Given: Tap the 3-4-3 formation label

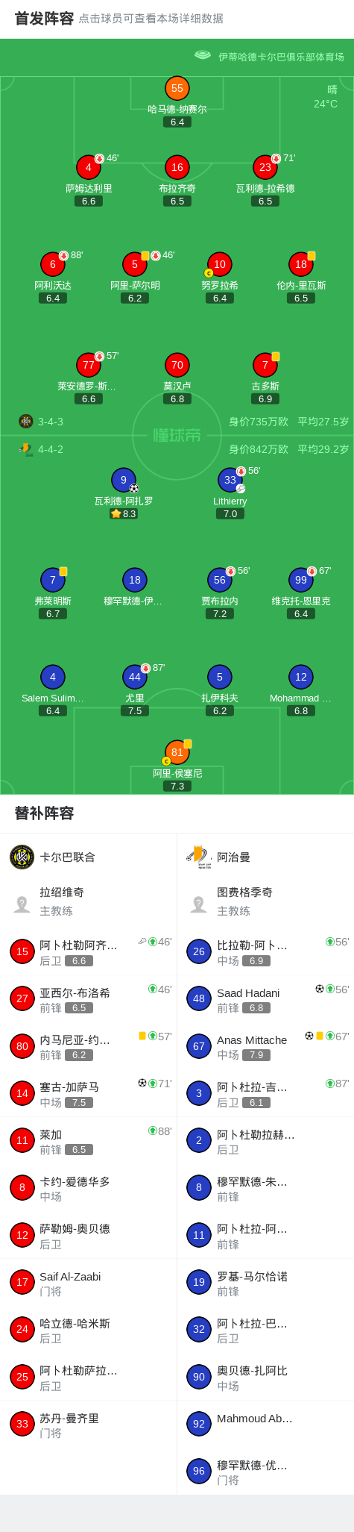Looking at the screenshot, I should 51,422.
